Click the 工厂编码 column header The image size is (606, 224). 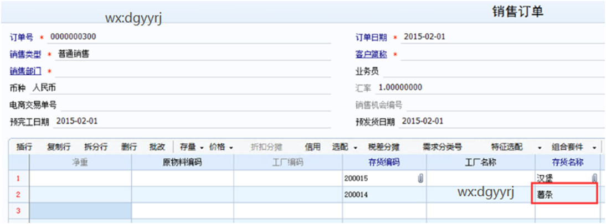click(x=288, y=163)
